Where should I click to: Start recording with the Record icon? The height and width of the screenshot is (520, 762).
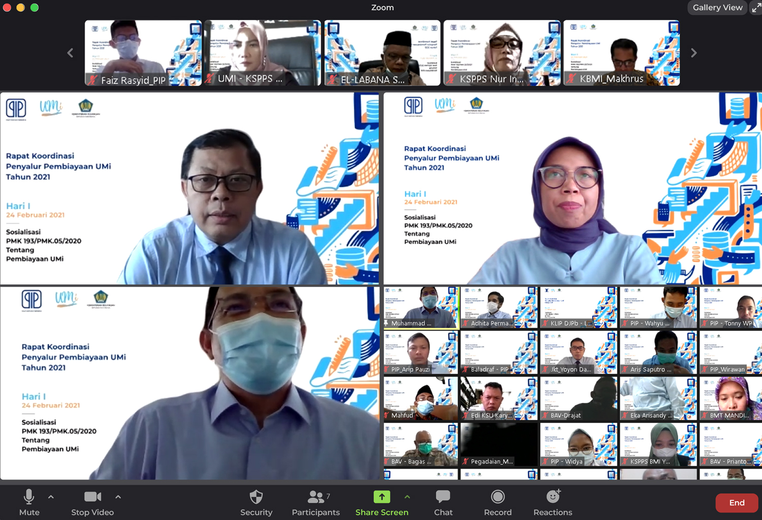pos(497,497)
